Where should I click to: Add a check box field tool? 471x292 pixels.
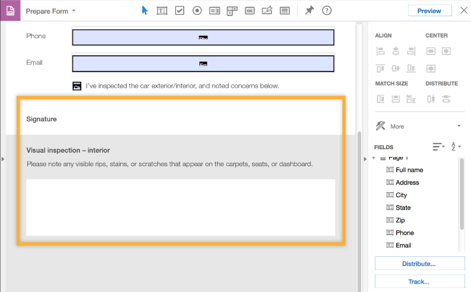(179, 11)
